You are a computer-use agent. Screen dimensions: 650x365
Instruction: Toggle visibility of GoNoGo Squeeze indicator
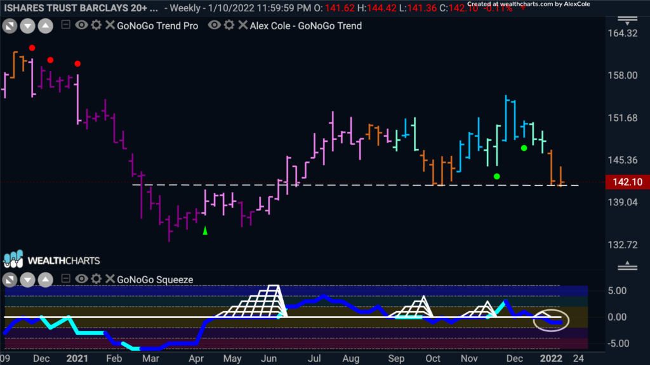81,279
